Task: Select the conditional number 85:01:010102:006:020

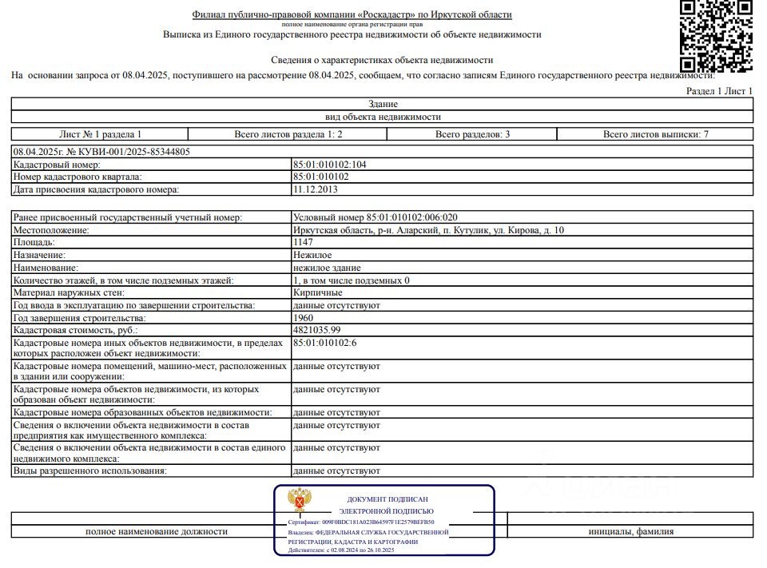Action: click(x=412, y=217)
